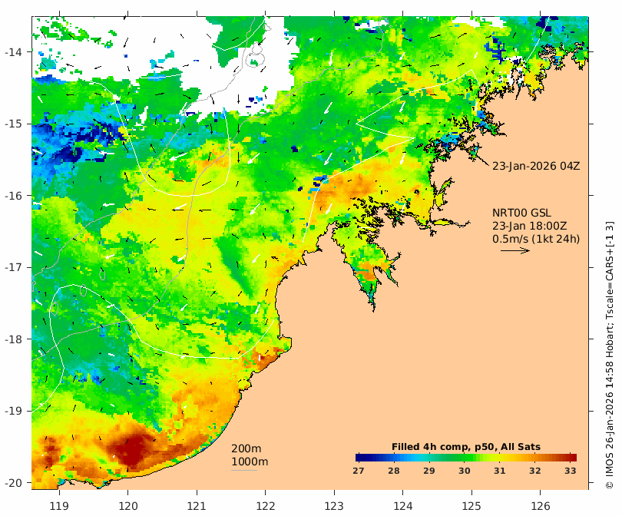The image size is (622, 516).
Task: Click the latitude axis label '-16'
Action: (13, 196)
